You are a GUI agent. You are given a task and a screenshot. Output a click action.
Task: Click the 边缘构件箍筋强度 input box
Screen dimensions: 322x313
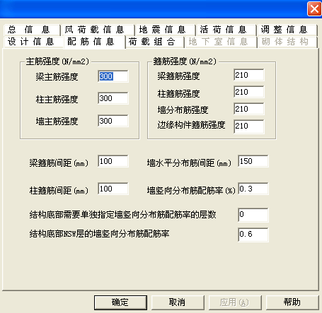(x=249, y=126)
